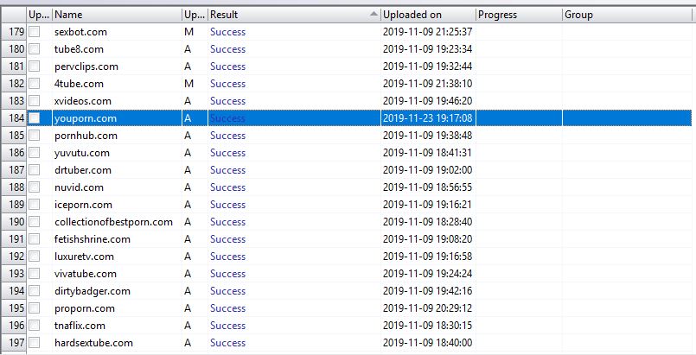Click the M upload type for sexbot.com

pyautogui.click(x=188, y=32)
